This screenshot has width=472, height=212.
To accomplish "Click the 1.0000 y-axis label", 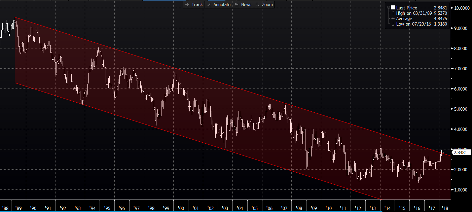I will point(461,190).
